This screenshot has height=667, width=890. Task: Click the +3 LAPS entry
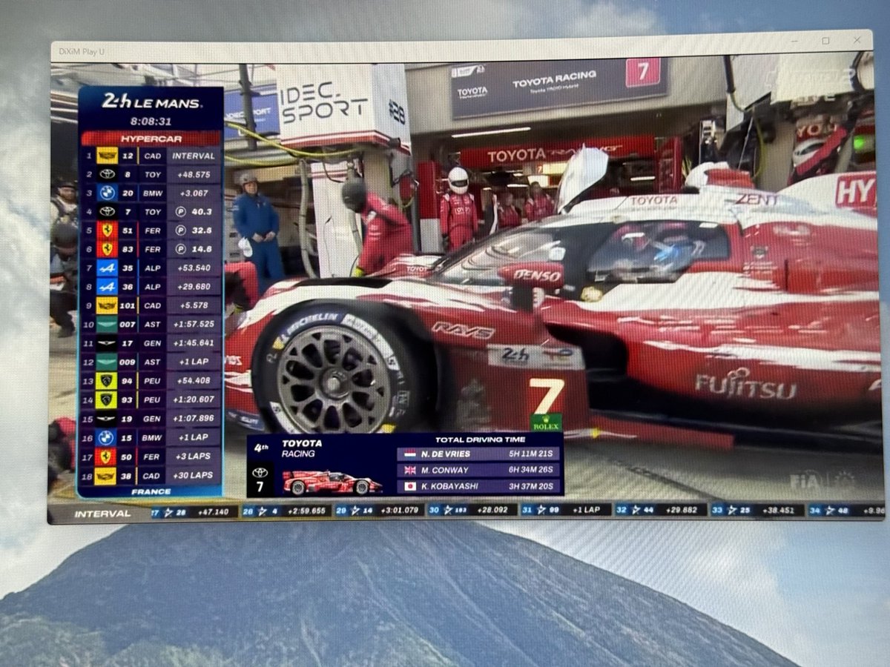tap(194, 457)
